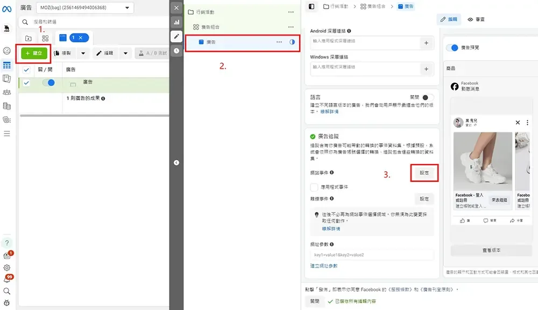Viewport: 538px width, 310px height.
Task: Click the Meta logo in the sidebar
Action: click(6, 9)
